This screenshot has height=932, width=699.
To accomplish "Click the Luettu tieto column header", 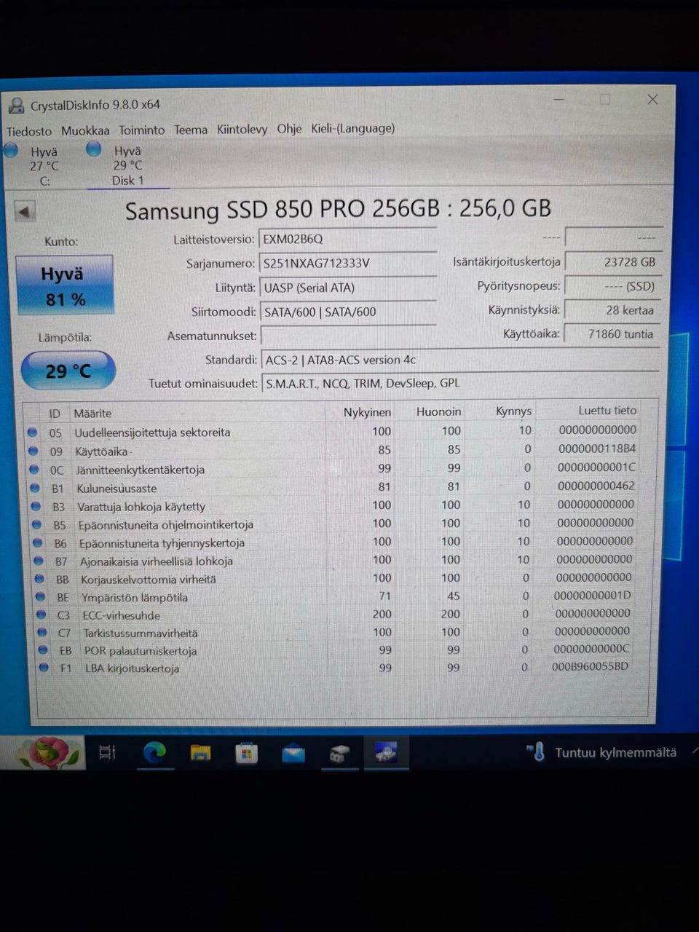I will click(607, 411).
